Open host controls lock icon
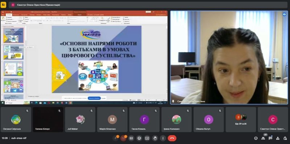Screen dimensions: 290x144 (285, 138)
